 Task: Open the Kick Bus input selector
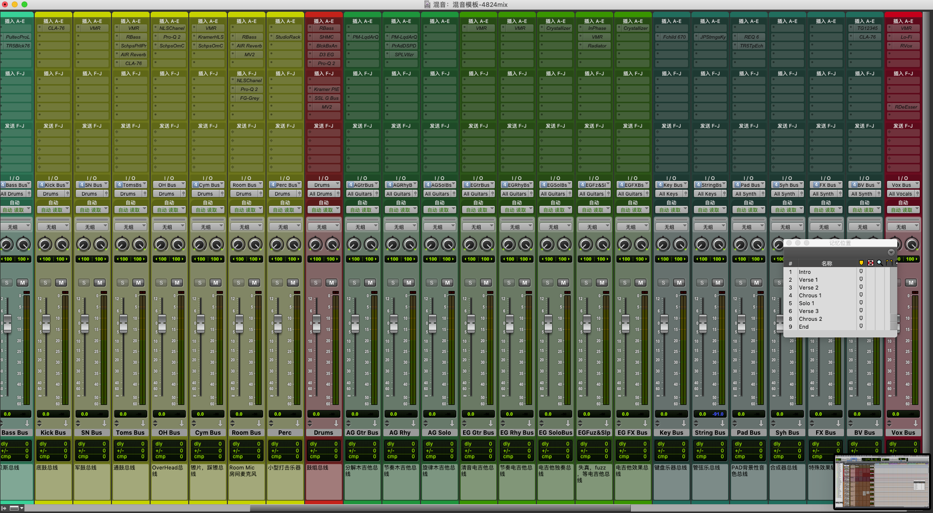[x=53, y=185]
